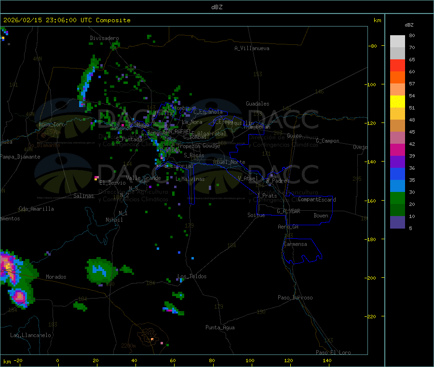This screenshot has height=367, width=434.
Task: Click the 'Salinas' map label
Action: click(83, 196)
